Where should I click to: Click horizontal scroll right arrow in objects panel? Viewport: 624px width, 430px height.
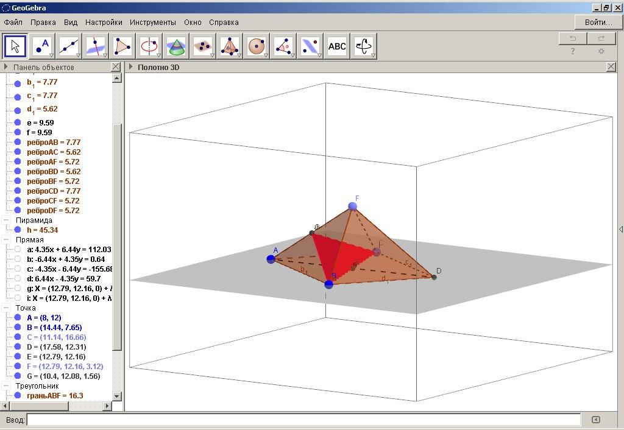click(x=107, y=406)
